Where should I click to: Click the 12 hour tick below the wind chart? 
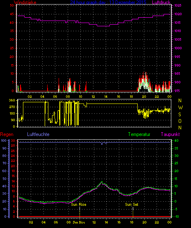(x=93, y=97)
